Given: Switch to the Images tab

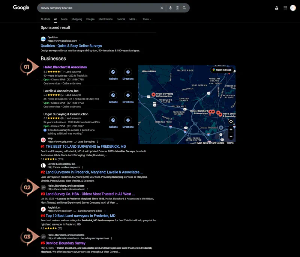Looking at the screenshot, I should 90,19.
